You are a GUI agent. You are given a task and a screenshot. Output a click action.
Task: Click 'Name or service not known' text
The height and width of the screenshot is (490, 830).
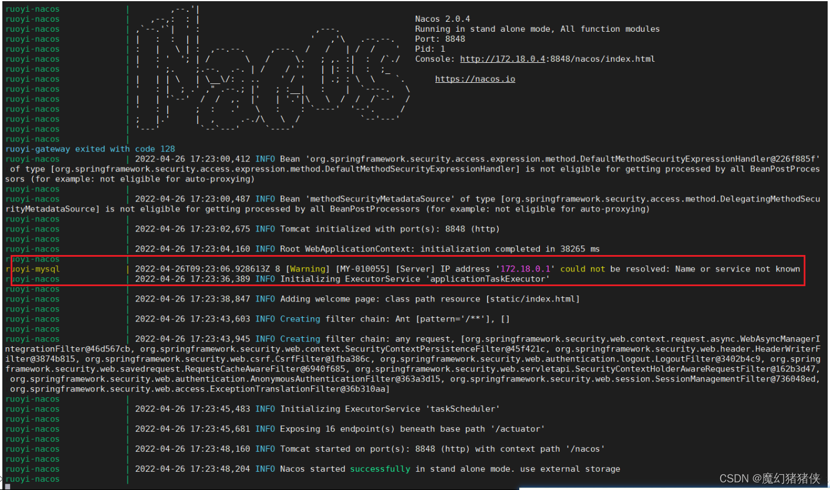coord(737,269)
